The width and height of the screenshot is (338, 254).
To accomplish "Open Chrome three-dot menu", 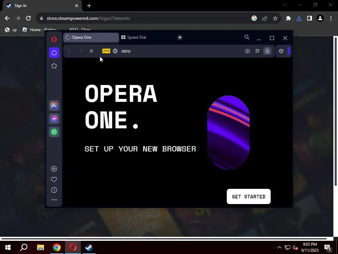I will [x=331, y=19].
